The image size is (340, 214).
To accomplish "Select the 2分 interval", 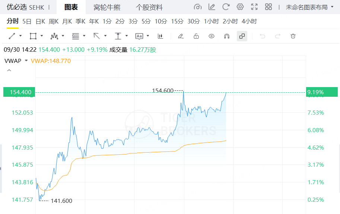I will point(120,21).
